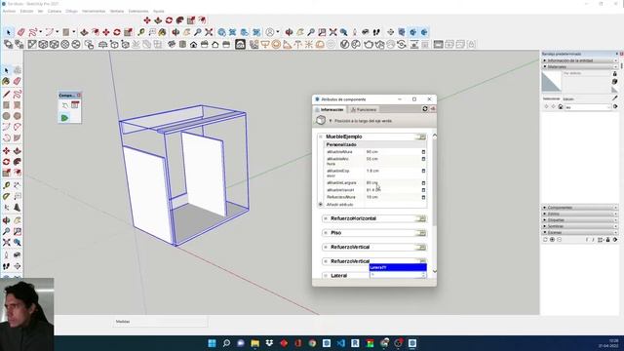Click the default material preview swatch

(x=552, y=82)
